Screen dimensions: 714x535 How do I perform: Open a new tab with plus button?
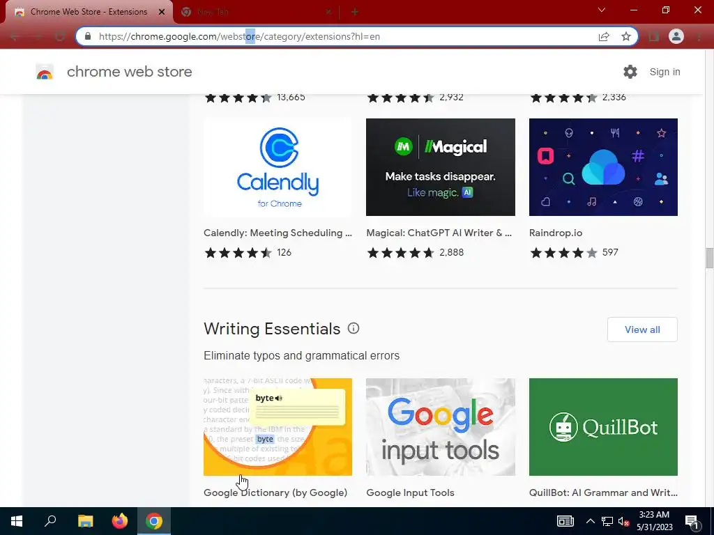pyautogui.click(x=355, y=12)
